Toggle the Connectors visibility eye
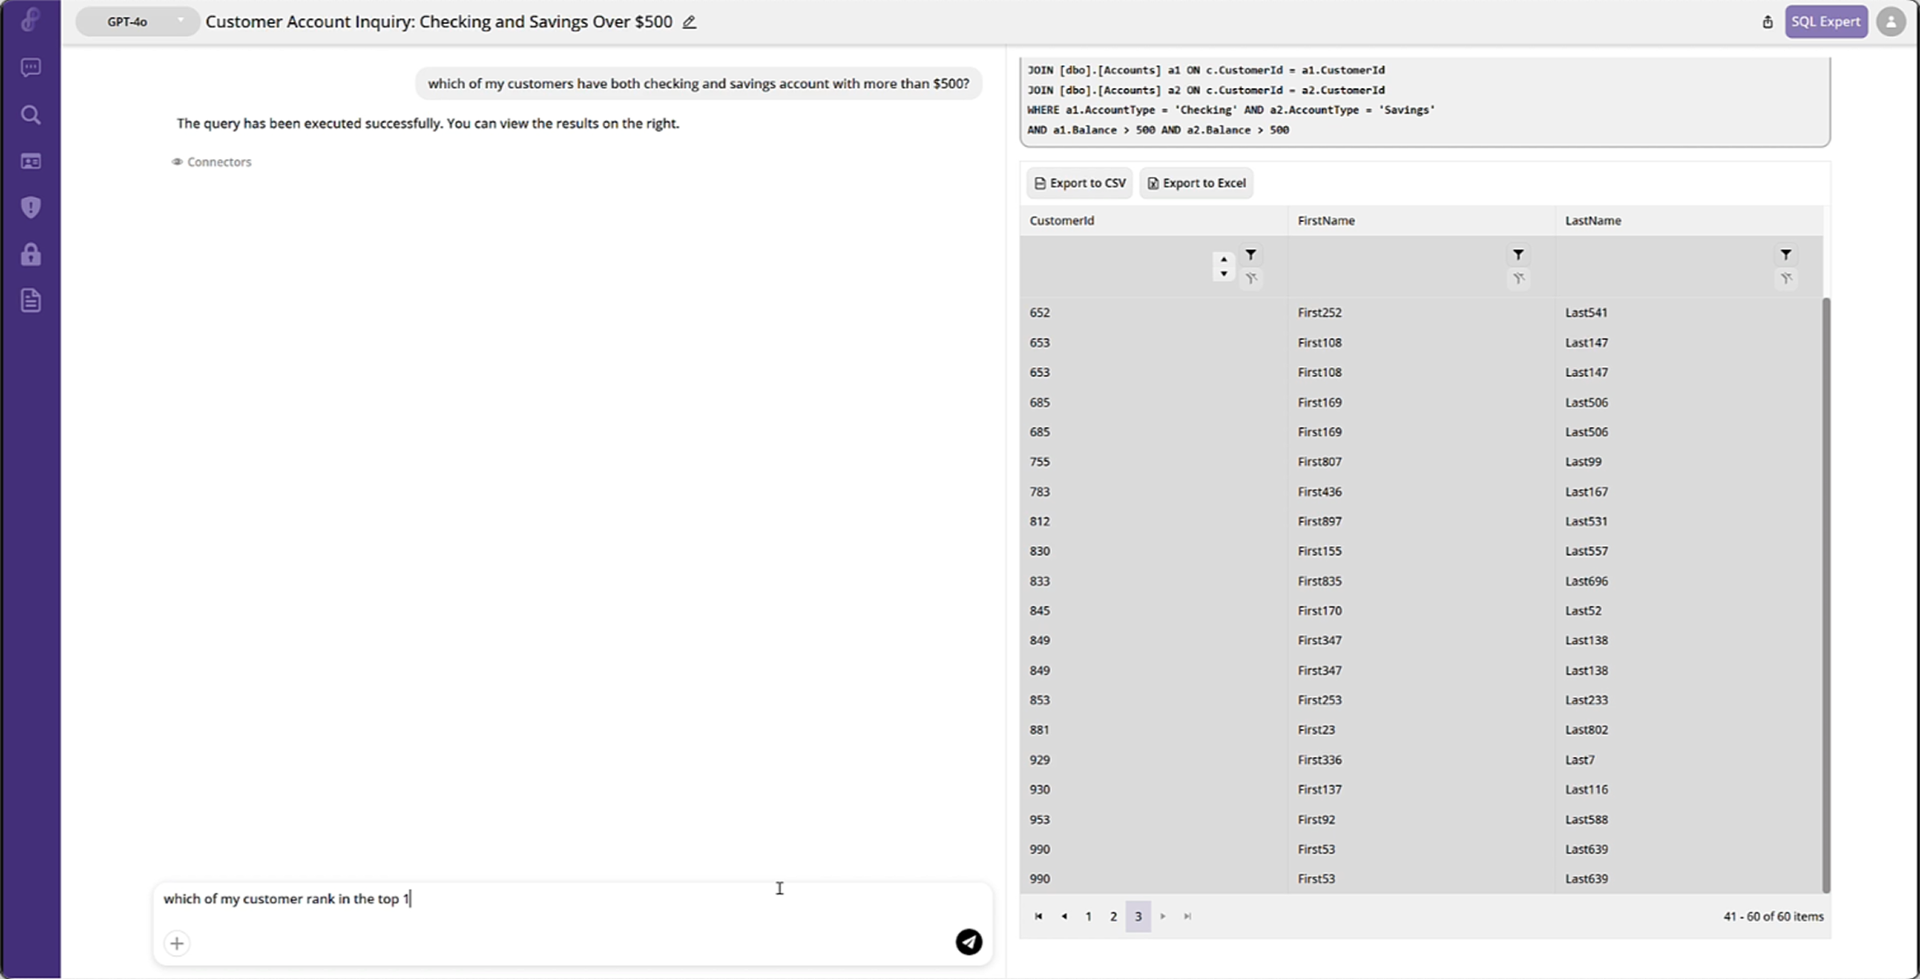 [x=177, y=162]
